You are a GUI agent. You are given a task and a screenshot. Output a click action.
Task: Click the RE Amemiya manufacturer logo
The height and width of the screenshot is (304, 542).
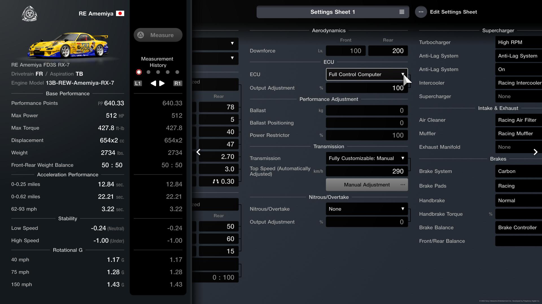tap(29, 14)
